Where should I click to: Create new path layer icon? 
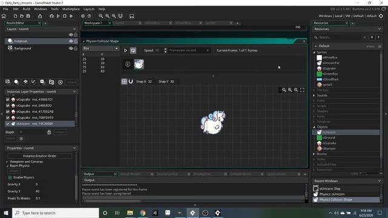pos(34,82)
